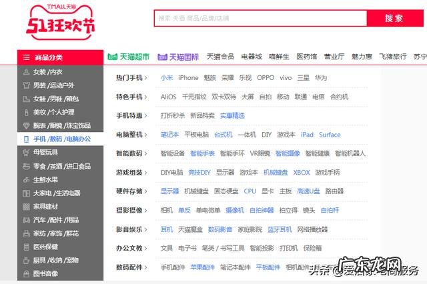Open the VR眼镜 link

pos(260,153)
